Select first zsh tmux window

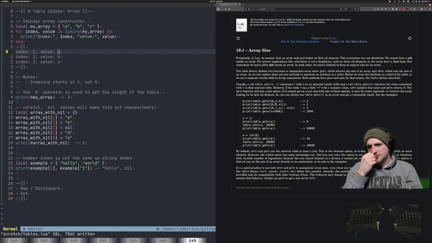tap(14, 240)
